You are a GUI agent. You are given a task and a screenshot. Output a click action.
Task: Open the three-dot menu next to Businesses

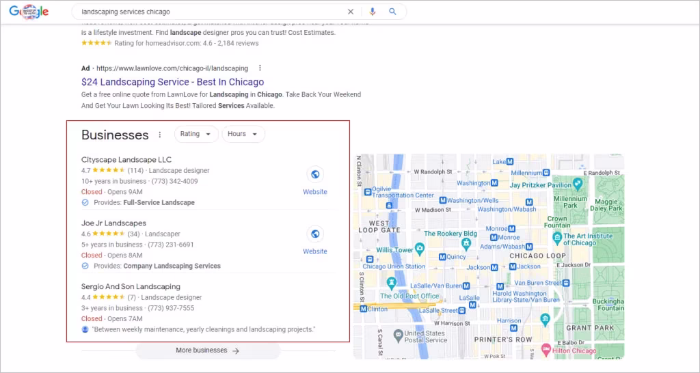160,135
